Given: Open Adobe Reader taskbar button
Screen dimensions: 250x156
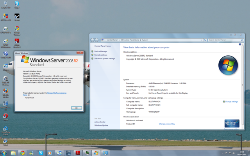Looking at the screenshot, I should point(78,153).
